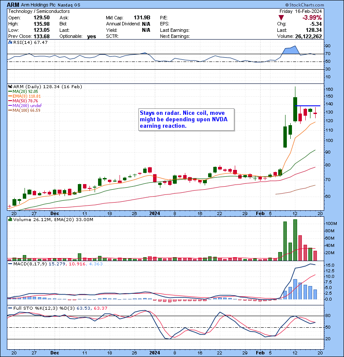Click the MA(100) 66.59 legend entry
Screen dimensions: 344x357
coord(24,110)
